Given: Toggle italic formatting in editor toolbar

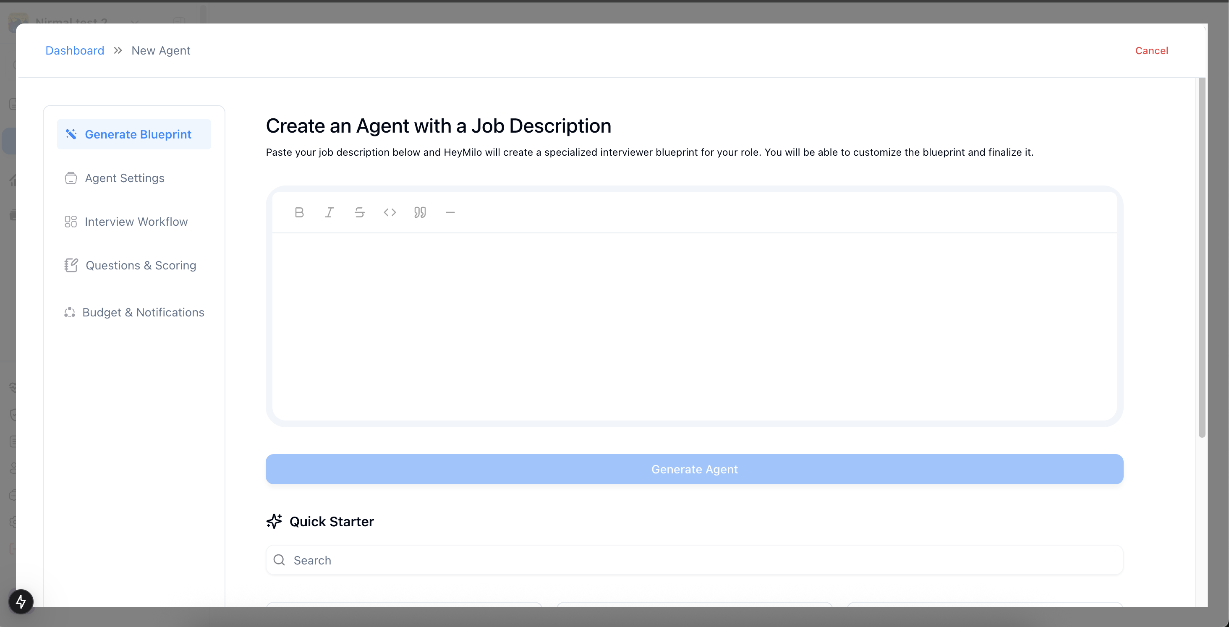Looking at the screenshot, I should pyautogui.click(x=329, y=212).
